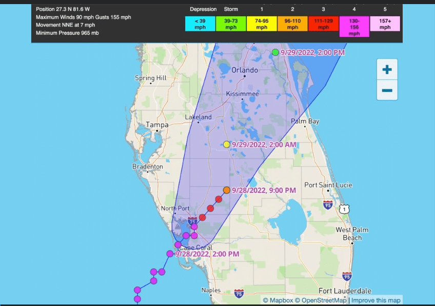This screenshot has width=435, height=306.
Task: Select the red '111-129 mph' category 3 swatch
Action: [323, 24]
